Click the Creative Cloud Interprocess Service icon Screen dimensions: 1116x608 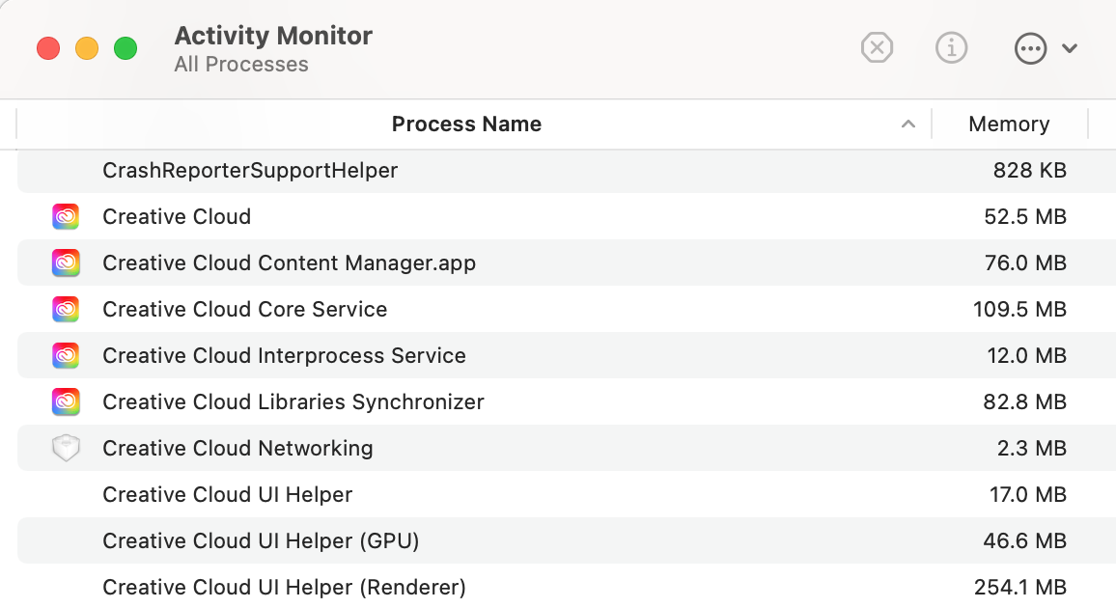click(66, 356)
